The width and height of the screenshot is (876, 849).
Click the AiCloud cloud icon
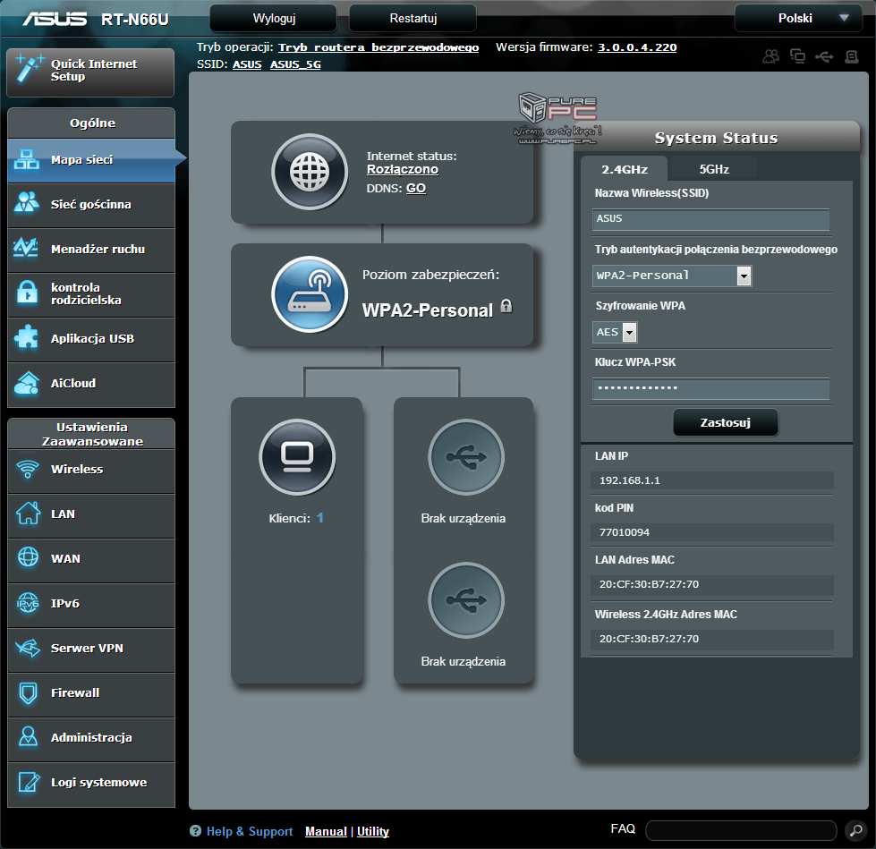(x=26, y=383)
